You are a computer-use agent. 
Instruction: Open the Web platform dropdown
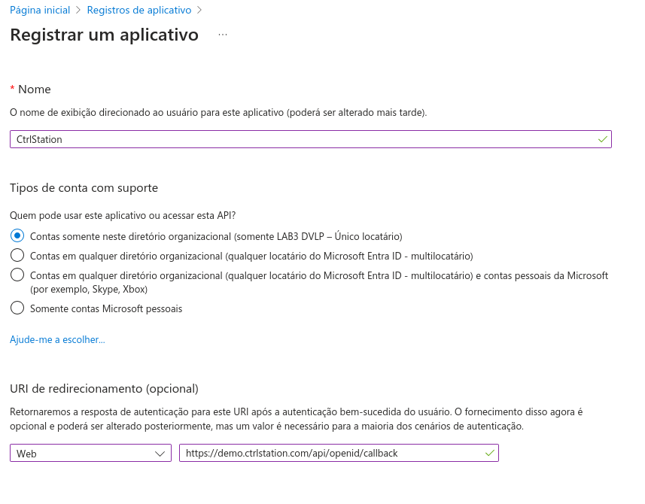[90, 454]
